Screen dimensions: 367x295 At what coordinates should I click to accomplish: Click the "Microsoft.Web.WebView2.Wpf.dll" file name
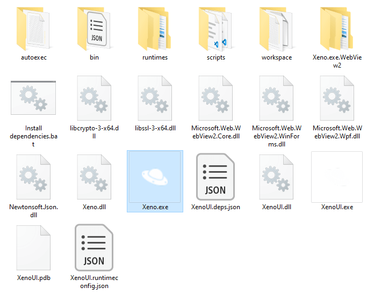click(337, 132)
